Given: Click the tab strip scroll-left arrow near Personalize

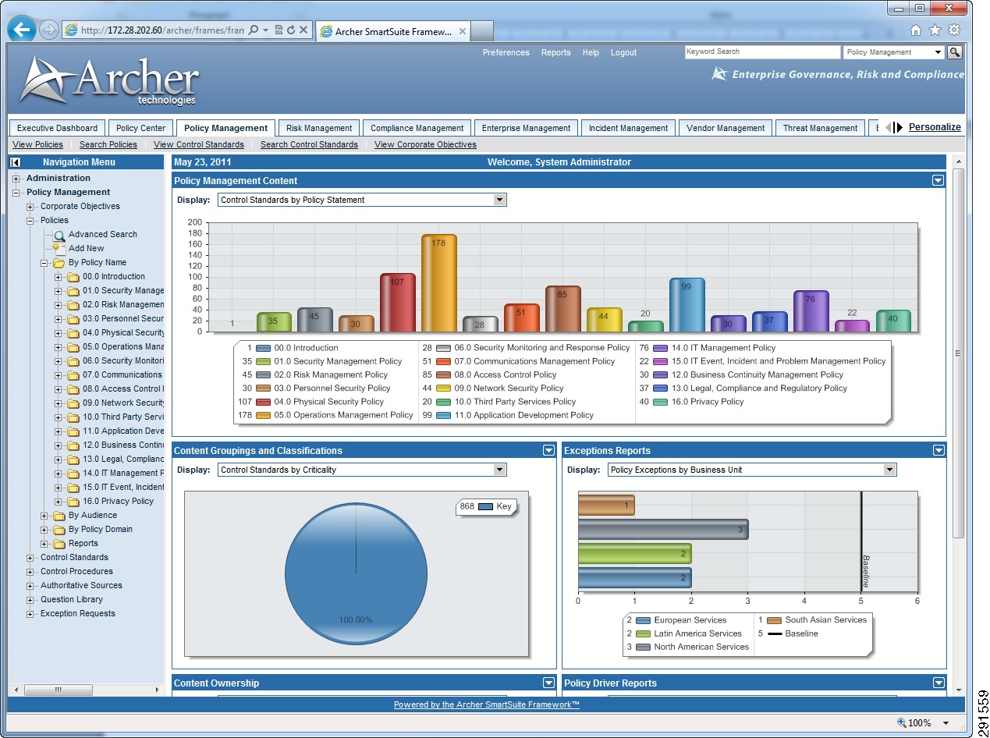Looking at the screenshot, I should [x=889, y=127].
